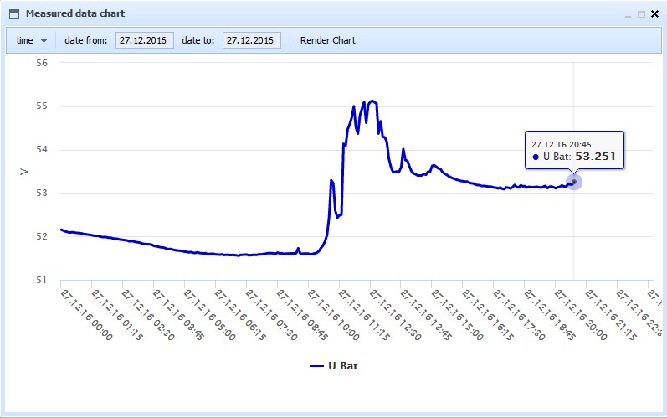Click the 27.12.16 15:00 x-axis label
Image resolution: width=667 pixels, height=418 pixels.
(x=457, y=315)
